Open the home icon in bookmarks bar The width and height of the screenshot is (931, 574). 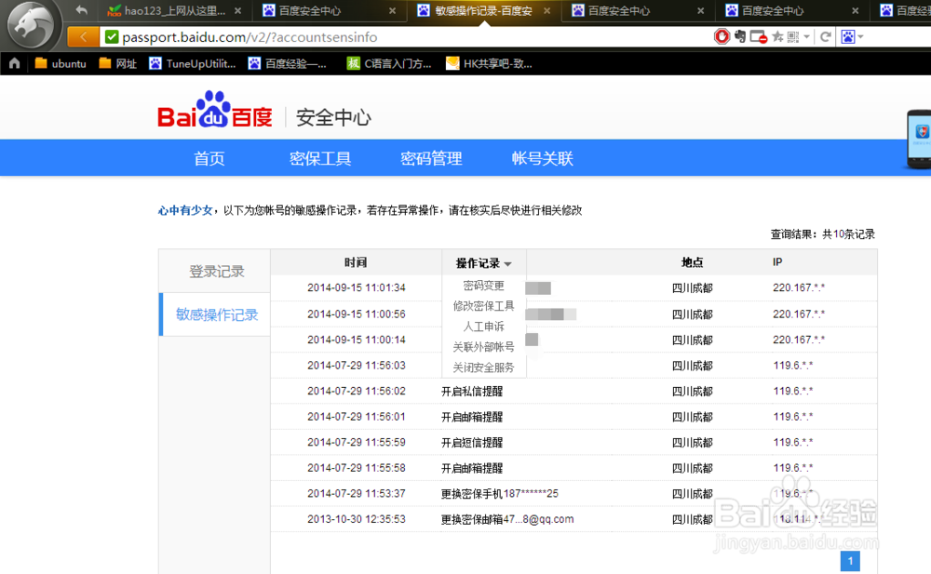14,63
